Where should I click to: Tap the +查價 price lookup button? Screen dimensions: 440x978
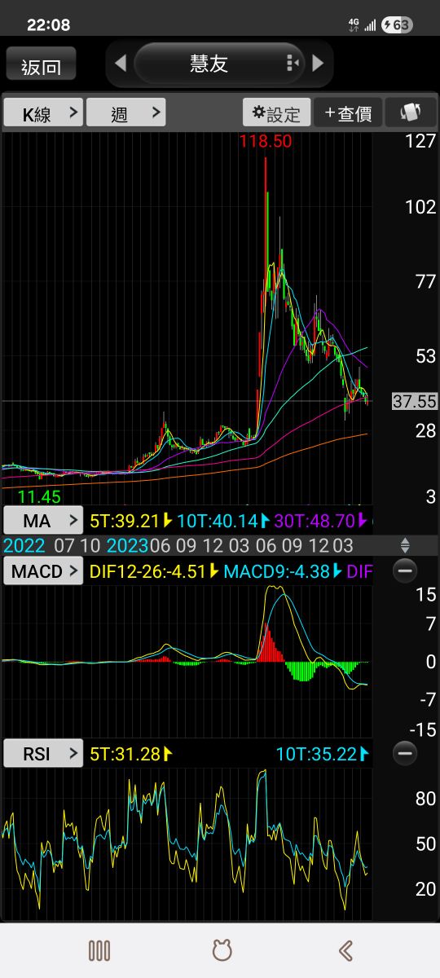click(x=348, y=113)
